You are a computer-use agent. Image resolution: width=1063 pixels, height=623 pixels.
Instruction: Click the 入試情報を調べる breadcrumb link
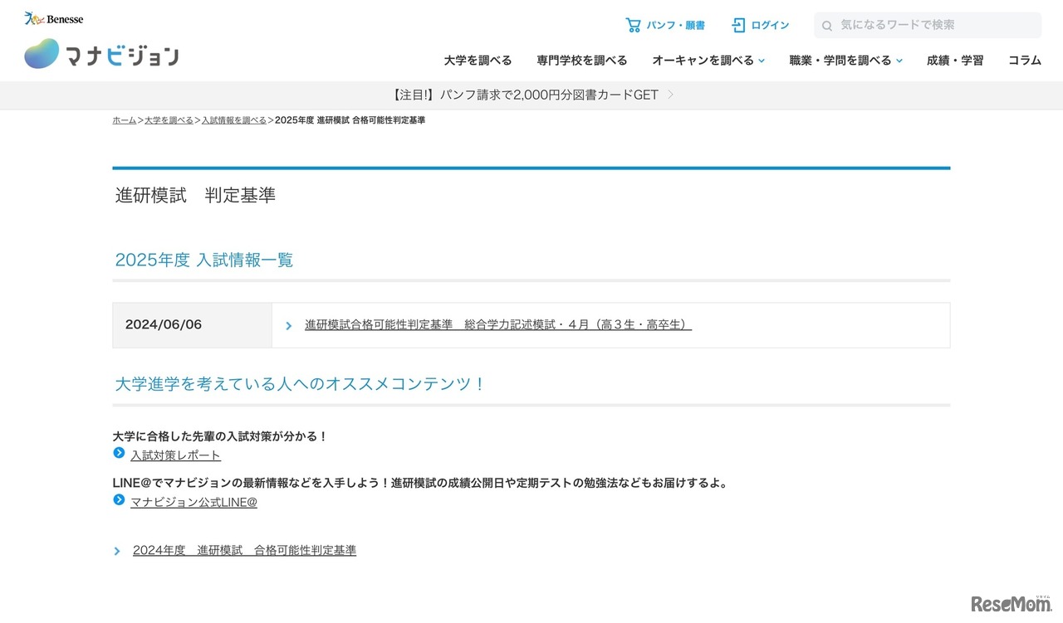233,119
